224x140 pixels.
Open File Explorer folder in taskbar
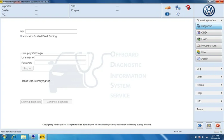24,137
